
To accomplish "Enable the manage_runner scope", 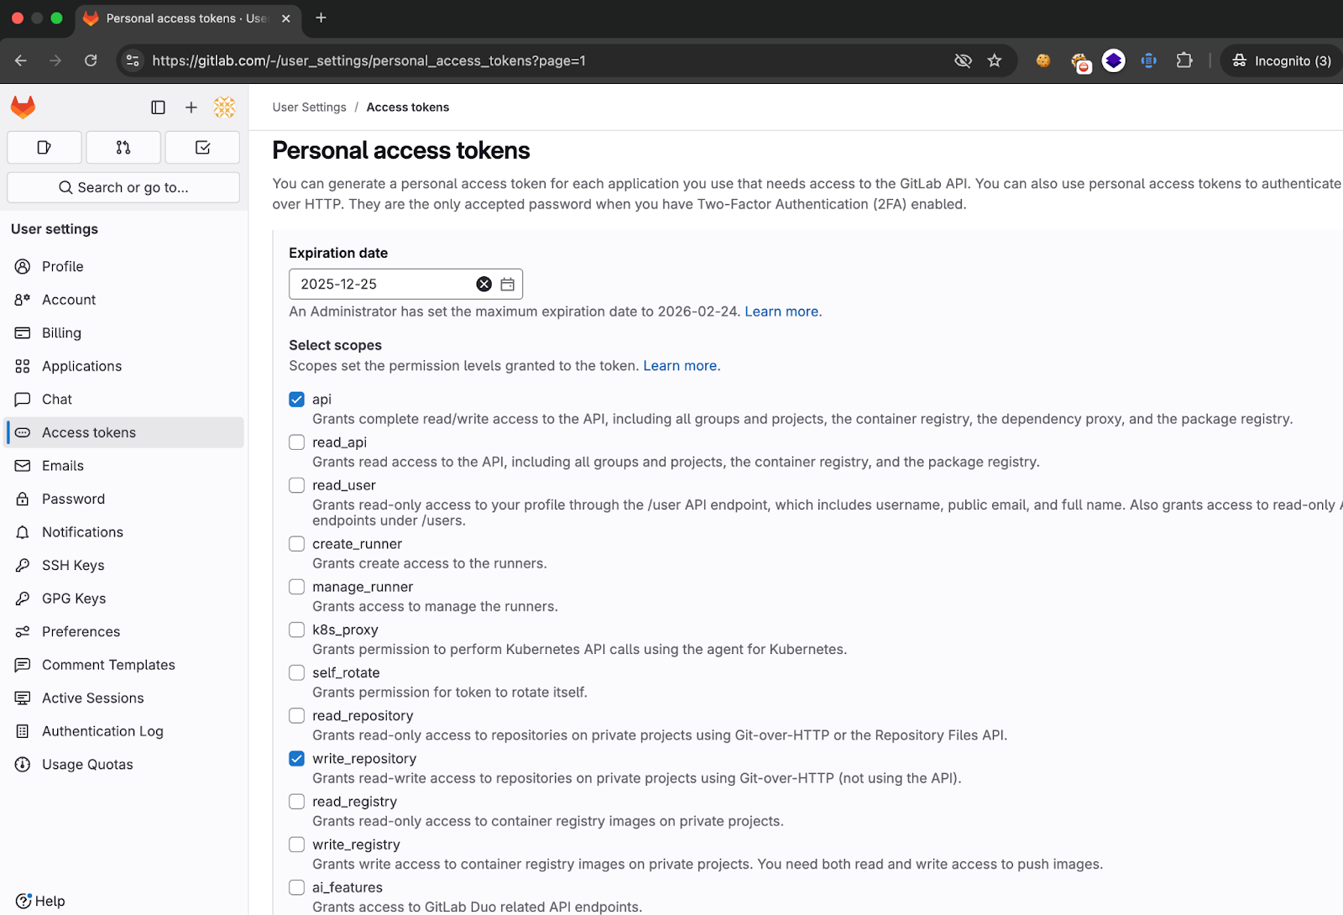I will [x=296, y=587].
